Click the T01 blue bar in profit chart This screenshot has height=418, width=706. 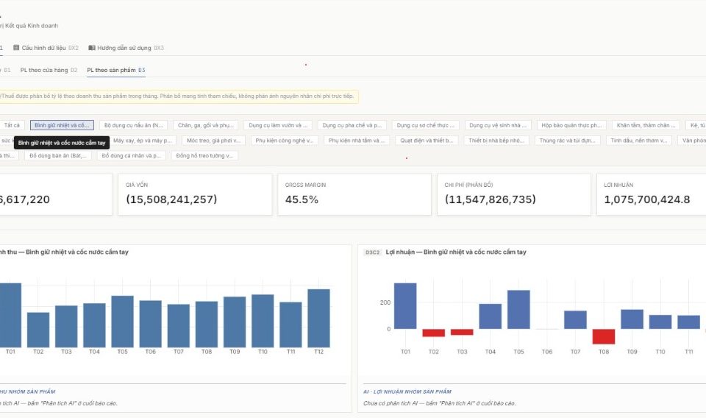[405, 306]
